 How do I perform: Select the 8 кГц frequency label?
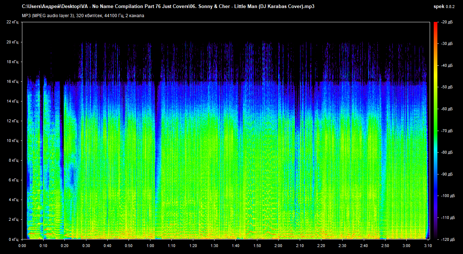(14, 160)
